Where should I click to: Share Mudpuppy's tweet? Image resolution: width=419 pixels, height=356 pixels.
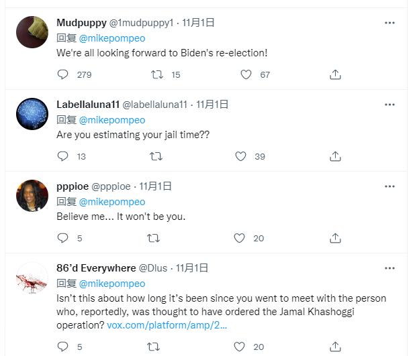coord(335,74)
